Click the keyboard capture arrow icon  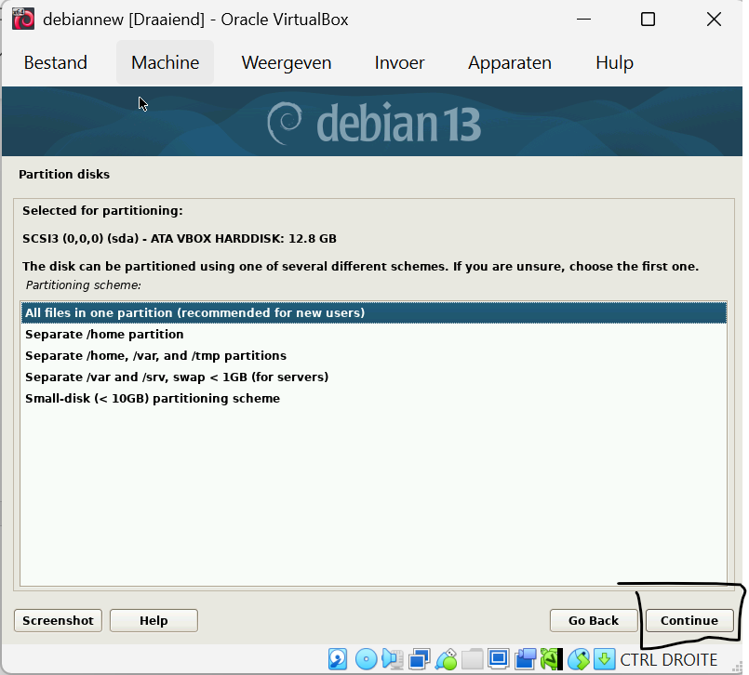tap(604, 659)
